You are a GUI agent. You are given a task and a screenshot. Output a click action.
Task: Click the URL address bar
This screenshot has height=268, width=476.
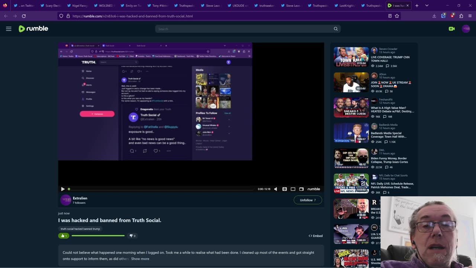[227, 16]
